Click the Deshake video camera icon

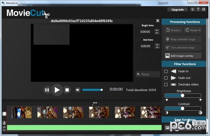coord(173,84)
